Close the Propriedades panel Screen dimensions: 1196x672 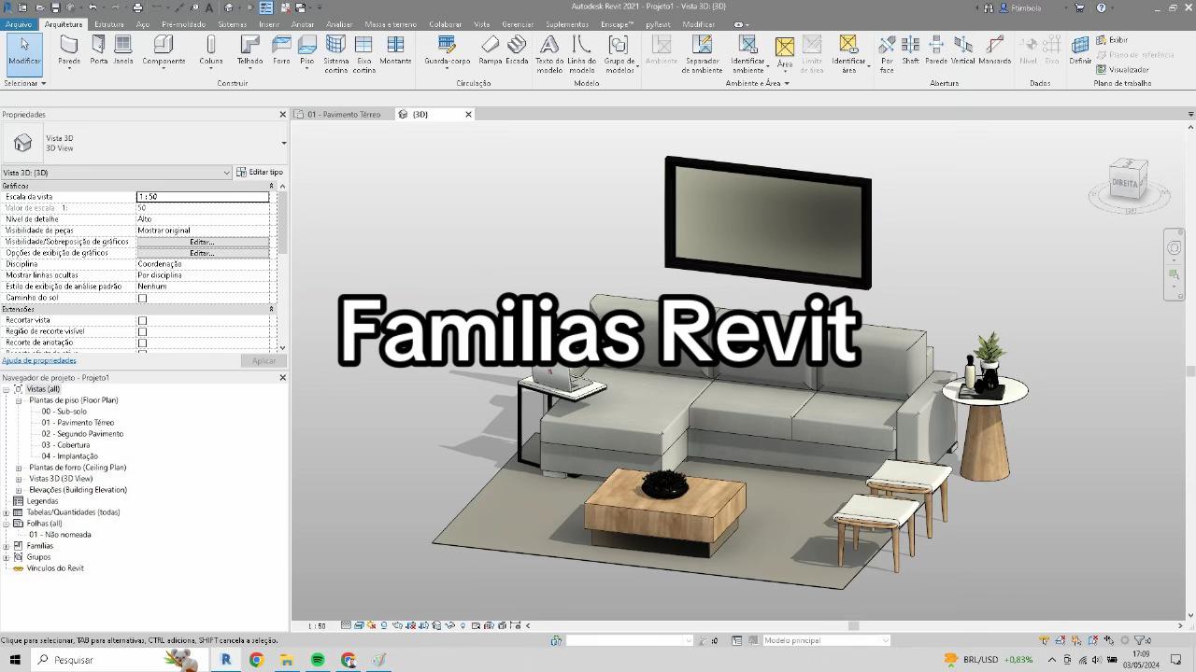[x=283, y=115]
